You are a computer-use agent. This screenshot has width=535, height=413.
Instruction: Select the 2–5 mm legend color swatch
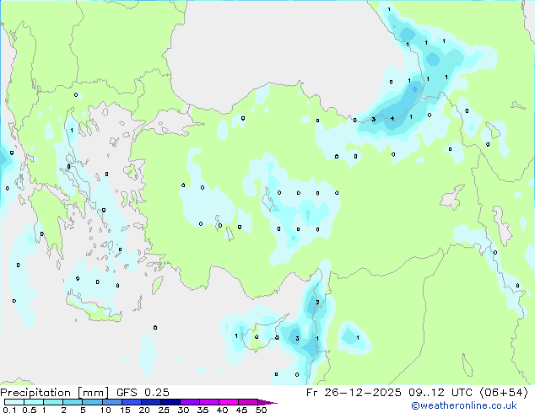(x=73, y=402)
